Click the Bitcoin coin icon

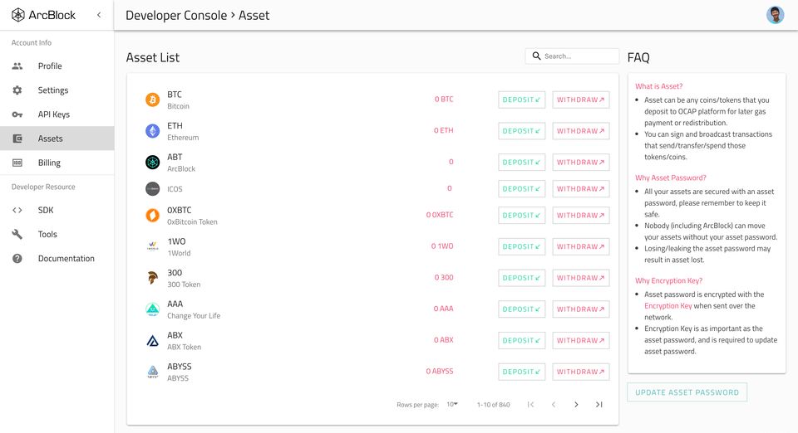click(x=152, y=100)
